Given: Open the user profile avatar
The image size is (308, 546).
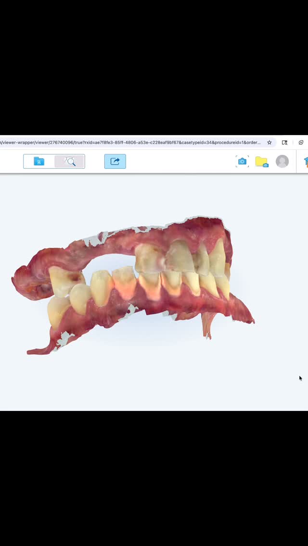Looking at the screenshot, I should (x=282, y=161).
